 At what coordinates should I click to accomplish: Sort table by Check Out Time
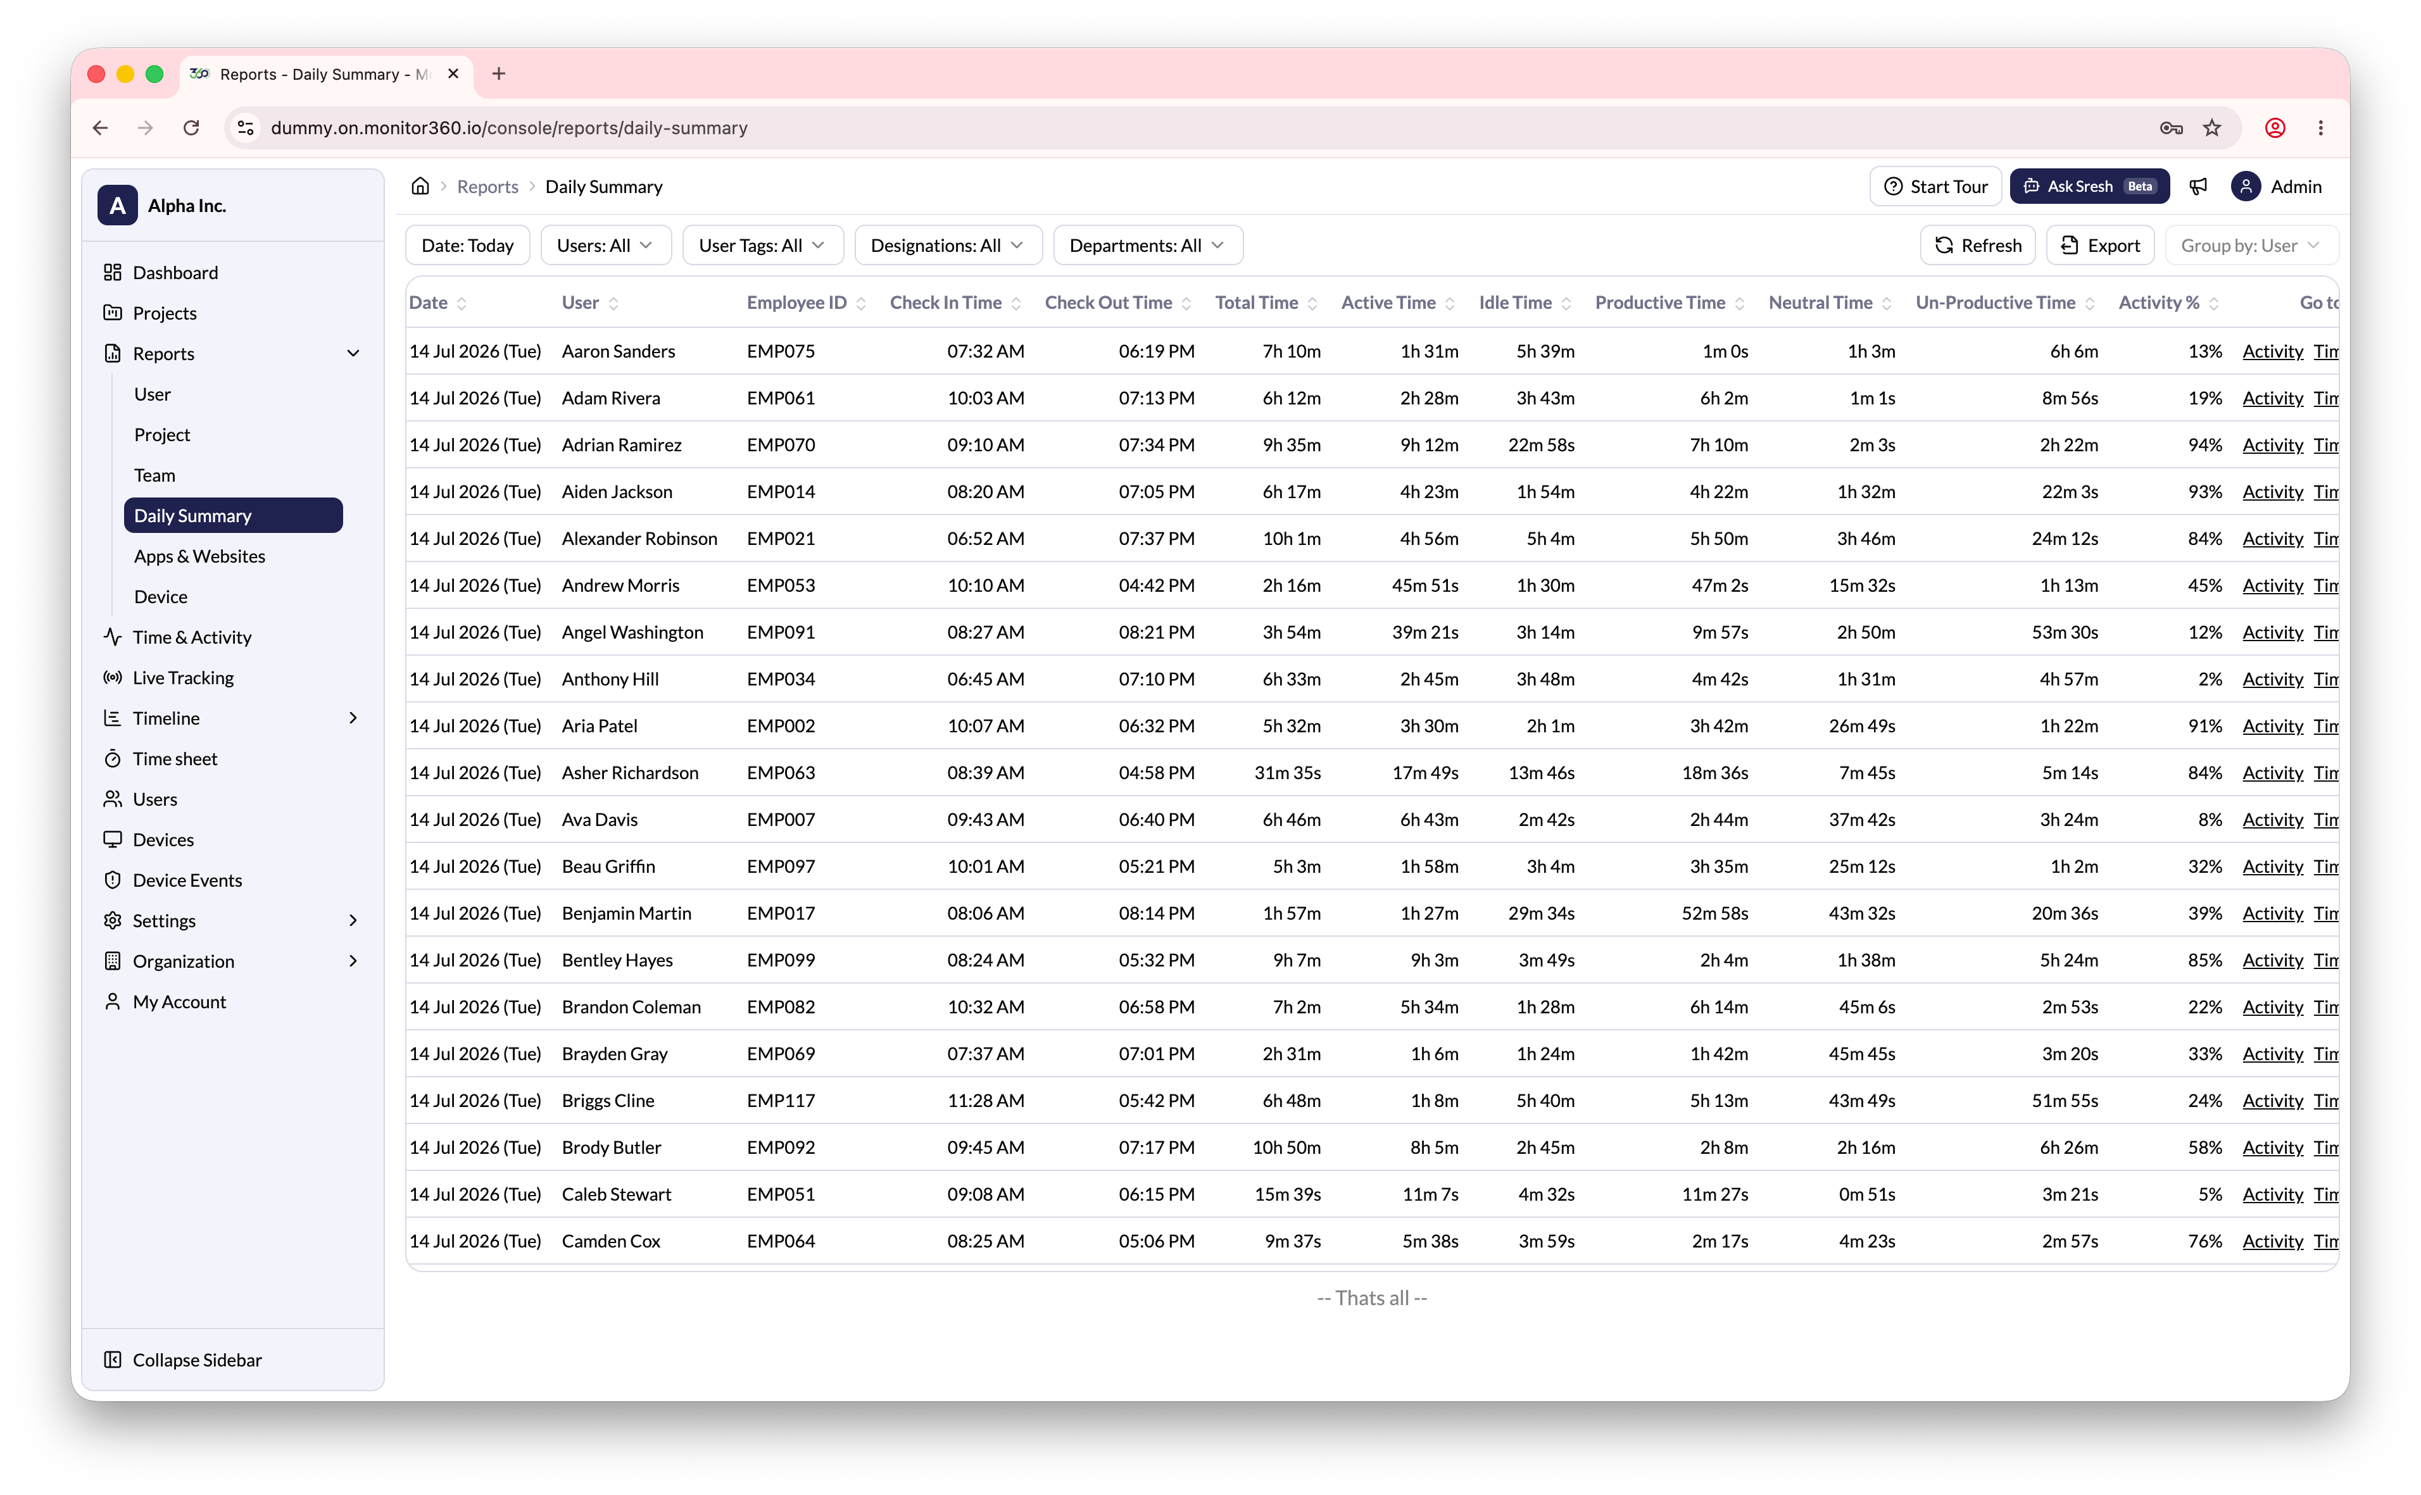click(1187, 304)
